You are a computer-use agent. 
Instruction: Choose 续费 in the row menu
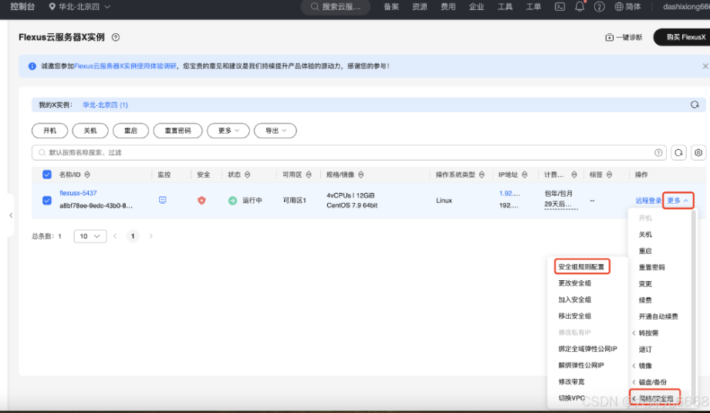645,300
